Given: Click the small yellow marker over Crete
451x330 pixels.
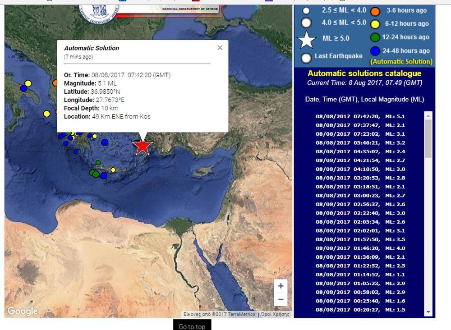Looking at the screenshot, I should pyautogui.click(x=113, y=170).
